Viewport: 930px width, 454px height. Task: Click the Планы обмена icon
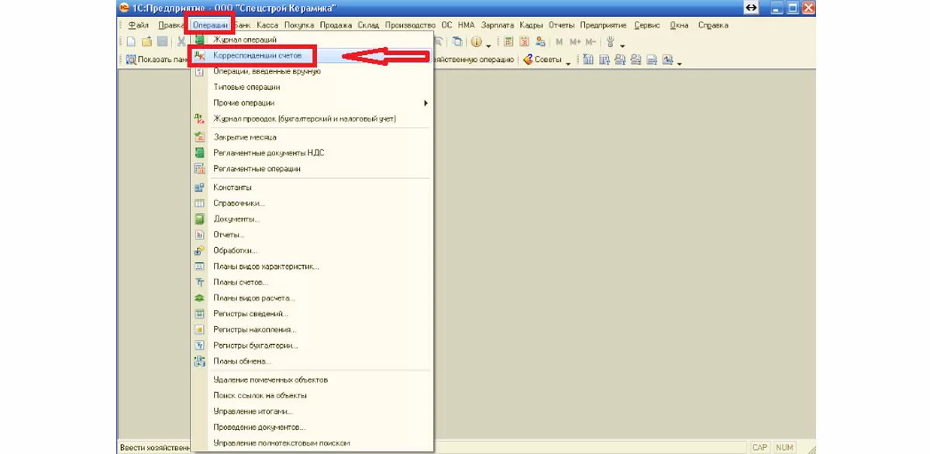[x=199, y=361]
